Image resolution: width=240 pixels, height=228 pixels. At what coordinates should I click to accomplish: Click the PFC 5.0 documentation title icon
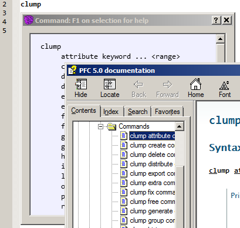point(72,70)
